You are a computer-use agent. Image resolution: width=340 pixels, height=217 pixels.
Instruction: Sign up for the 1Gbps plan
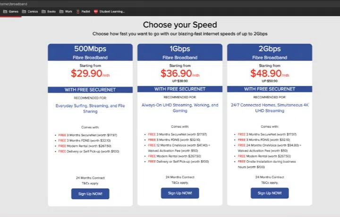click(180, 193)
